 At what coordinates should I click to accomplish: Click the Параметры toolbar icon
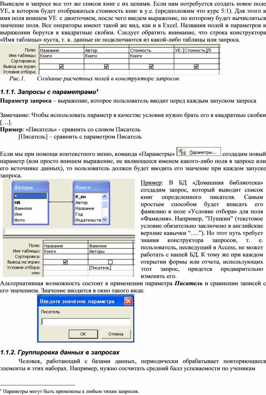[182, 152]
